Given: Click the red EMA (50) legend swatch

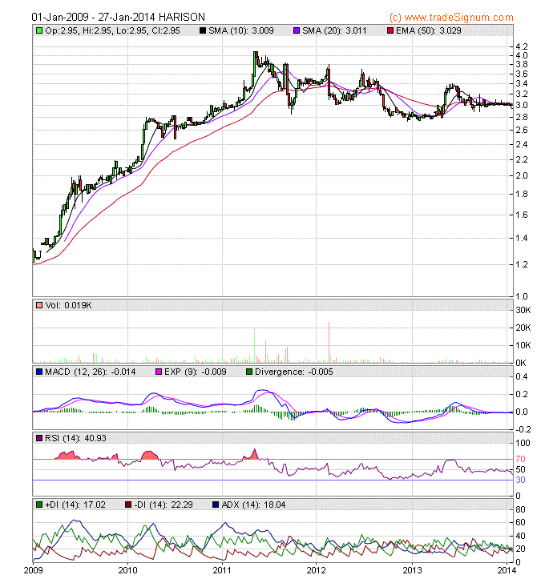Looking at the screenshot, I should 390,30.
